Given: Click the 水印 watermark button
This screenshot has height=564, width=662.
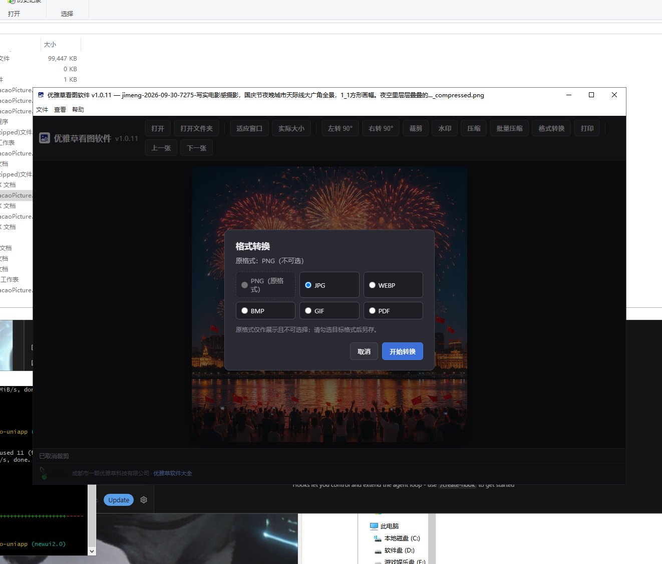Looking at the screenshot, I should click(x=445, y=128).
